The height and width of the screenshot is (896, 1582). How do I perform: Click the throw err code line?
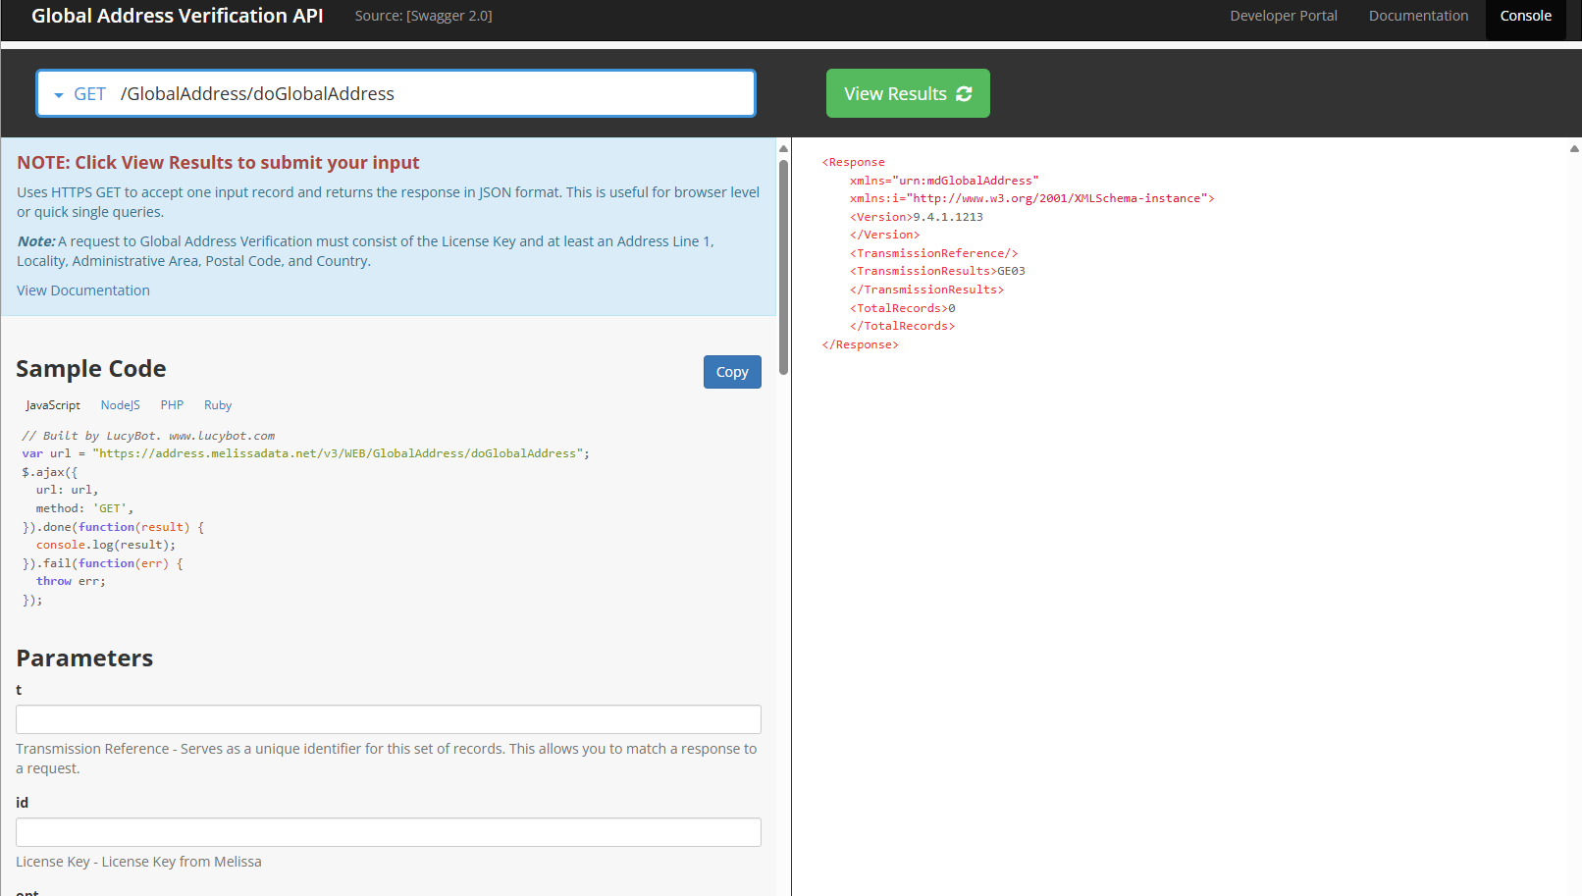[71, 581]
